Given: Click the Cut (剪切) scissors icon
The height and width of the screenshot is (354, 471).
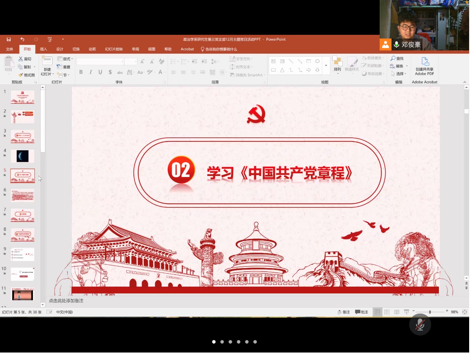Looking at the screenshot, I should point(21,59).
